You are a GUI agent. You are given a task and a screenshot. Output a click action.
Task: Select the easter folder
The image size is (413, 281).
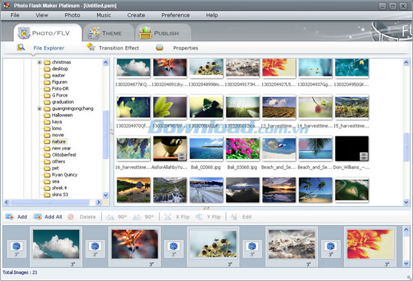tap(54, 75)
